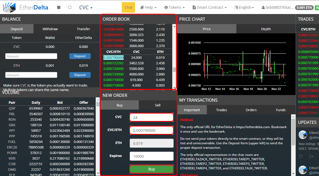This screenshot has height=176, width=319.
Task: Open the Orders tab in My Transactions
Action: click(251, 110)
